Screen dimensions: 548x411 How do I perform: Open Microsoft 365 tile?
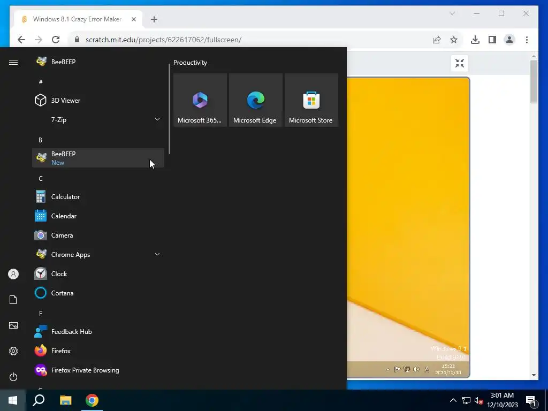pyautogui.click(x=200, y=100)
